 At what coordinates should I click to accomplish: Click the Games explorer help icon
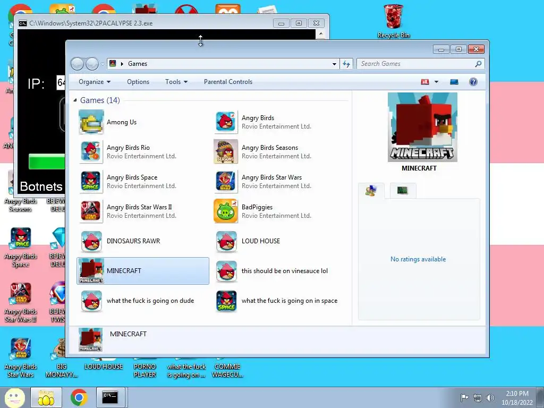(x=473, y=82)
